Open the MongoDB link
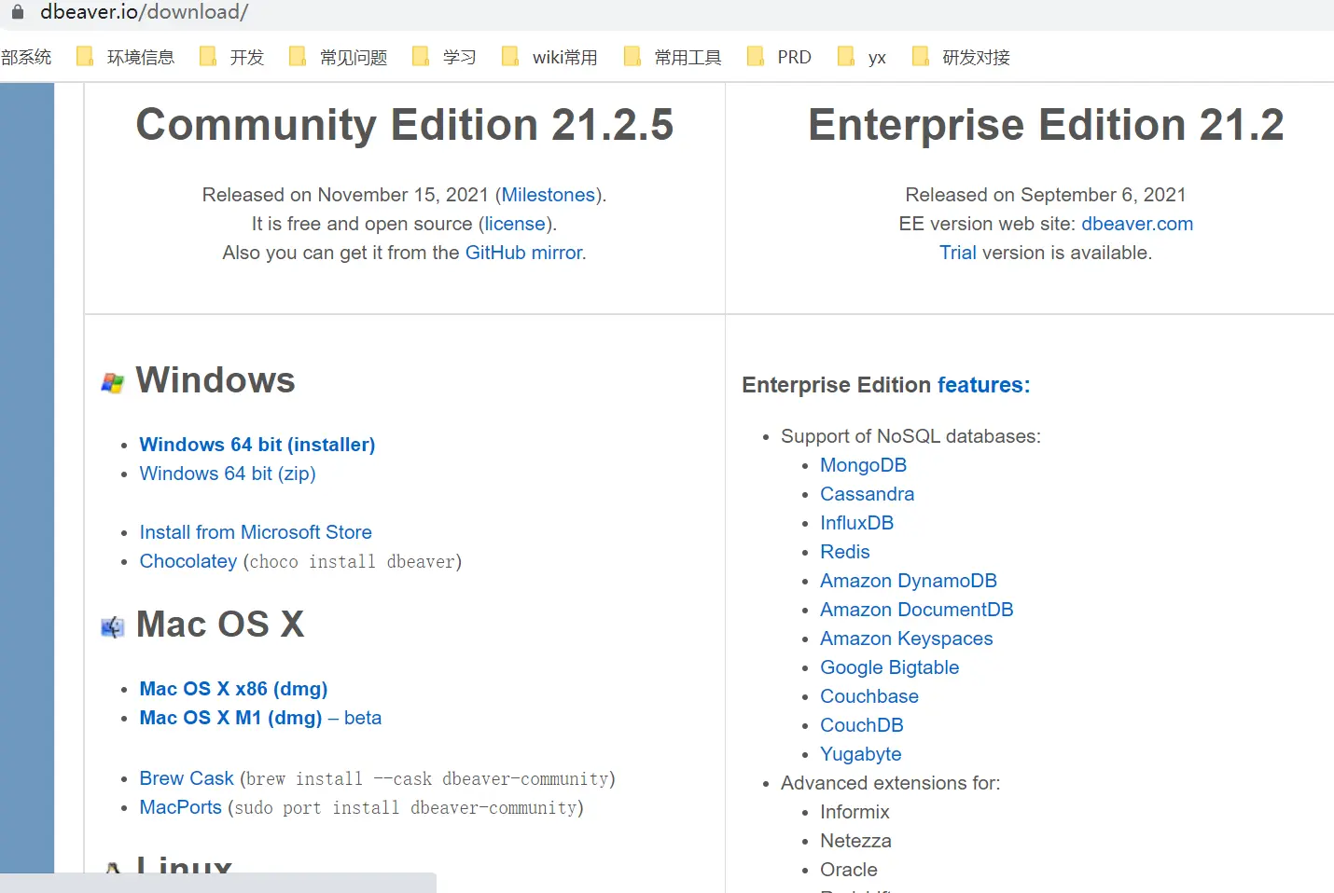The height and width of the screenshot is (893, 1334). pos(863,465)
